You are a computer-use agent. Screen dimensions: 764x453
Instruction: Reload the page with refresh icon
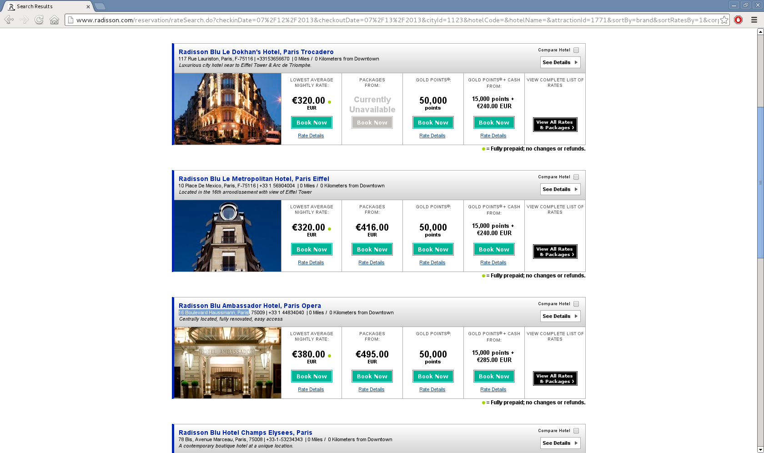(39, 20)
